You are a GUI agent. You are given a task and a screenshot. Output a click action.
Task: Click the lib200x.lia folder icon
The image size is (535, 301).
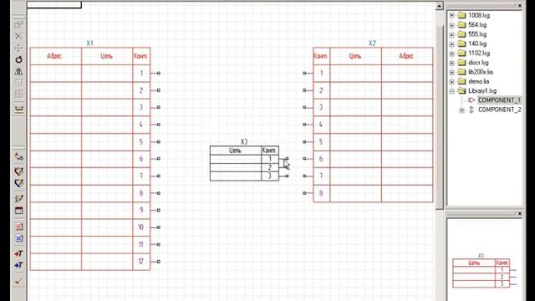[461, 72]
